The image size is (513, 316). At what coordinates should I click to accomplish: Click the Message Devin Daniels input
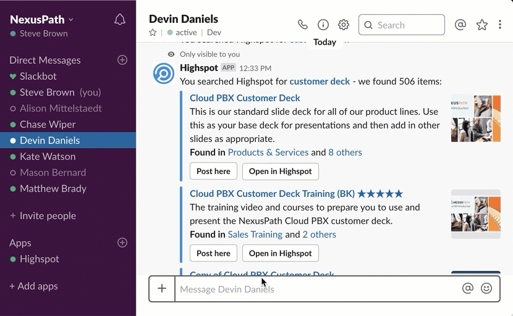click(317, 289)
